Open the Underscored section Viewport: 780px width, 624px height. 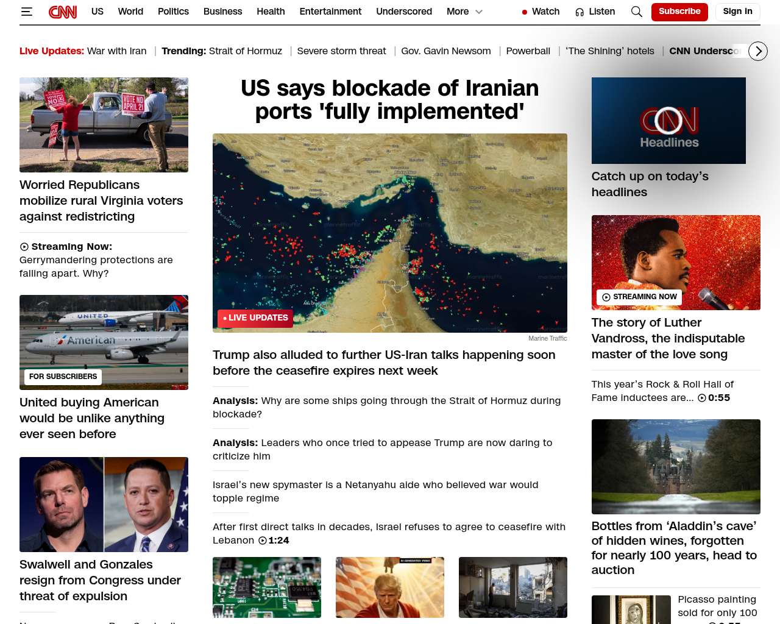[404, 12]
